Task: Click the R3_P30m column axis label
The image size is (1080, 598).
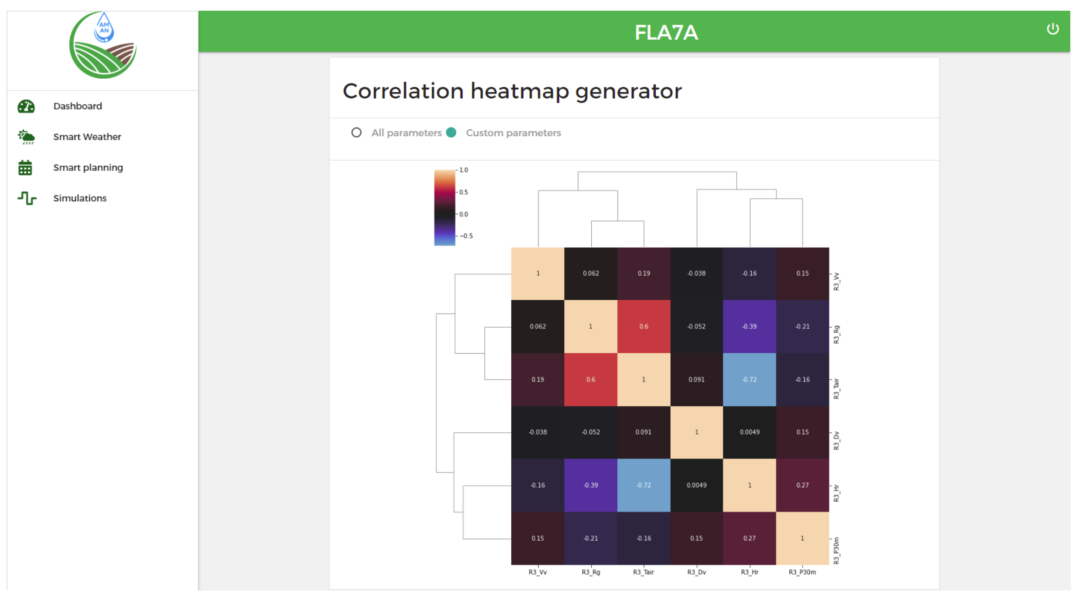Action: (x=802, y=572)
